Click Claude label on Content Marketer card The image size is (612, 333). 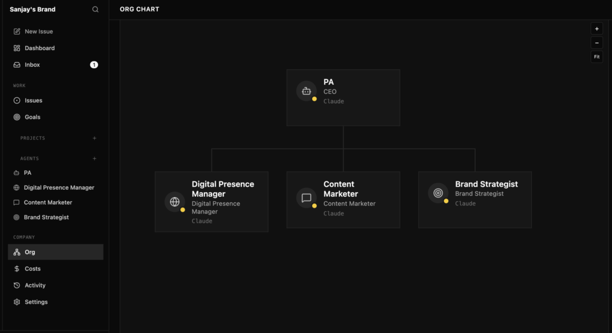tap(333, 213)
